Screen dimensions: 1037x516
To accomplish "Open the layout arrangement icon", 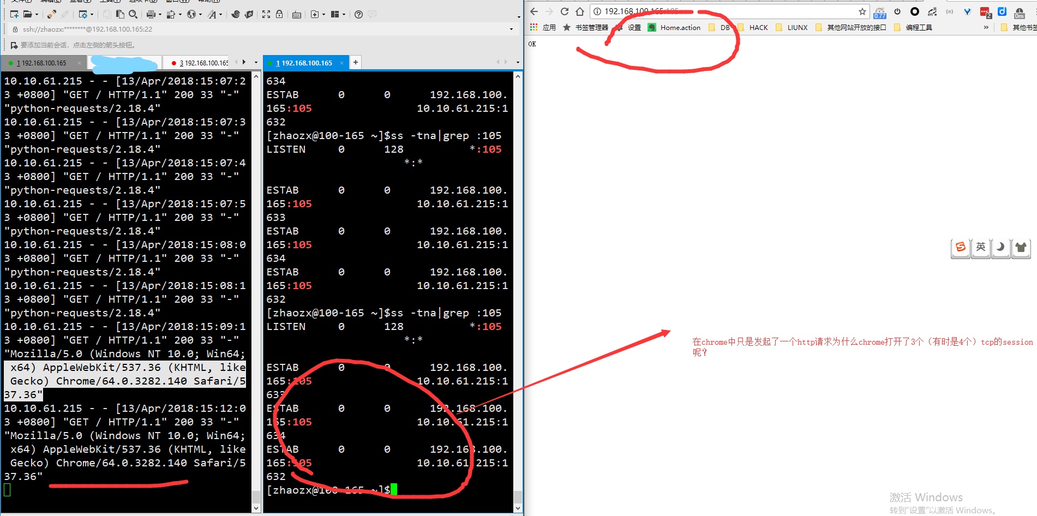I will 335,14.
